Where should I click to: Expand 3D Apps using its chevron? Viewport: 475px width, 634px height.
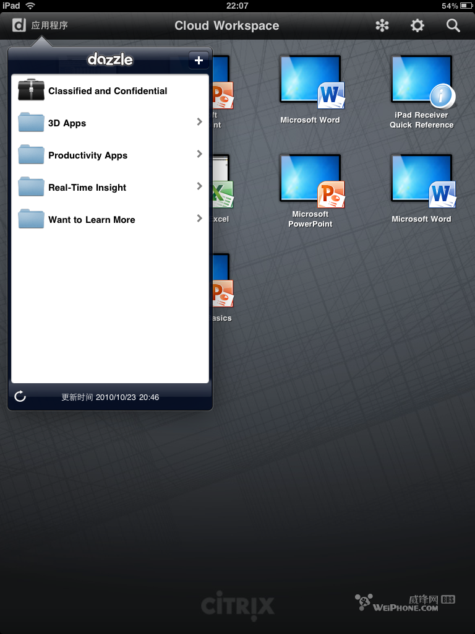point(199,122)
